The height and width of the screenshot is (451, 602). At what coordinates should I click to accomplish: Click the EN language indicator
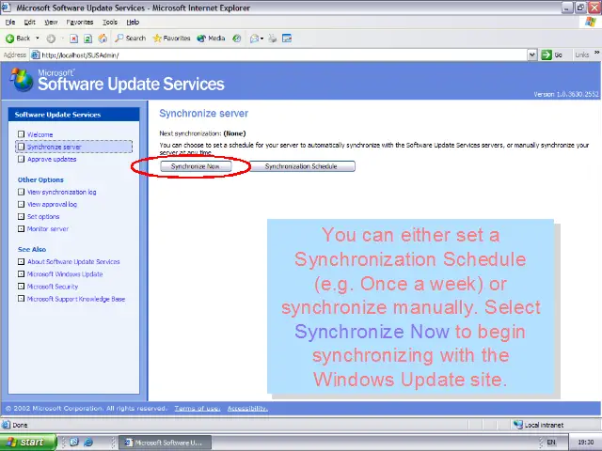tap(551, 443)
